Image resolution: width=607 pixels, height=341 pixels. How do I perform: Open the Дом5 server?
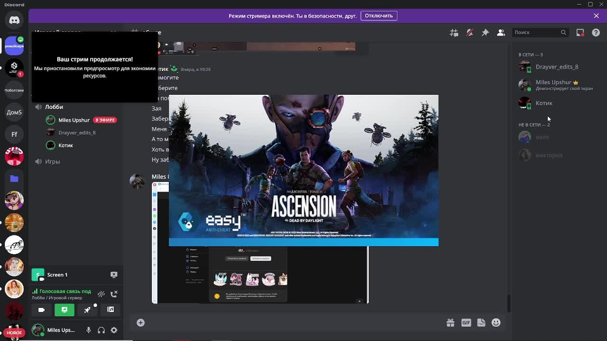pyautogui.click(x=14, y=112)
